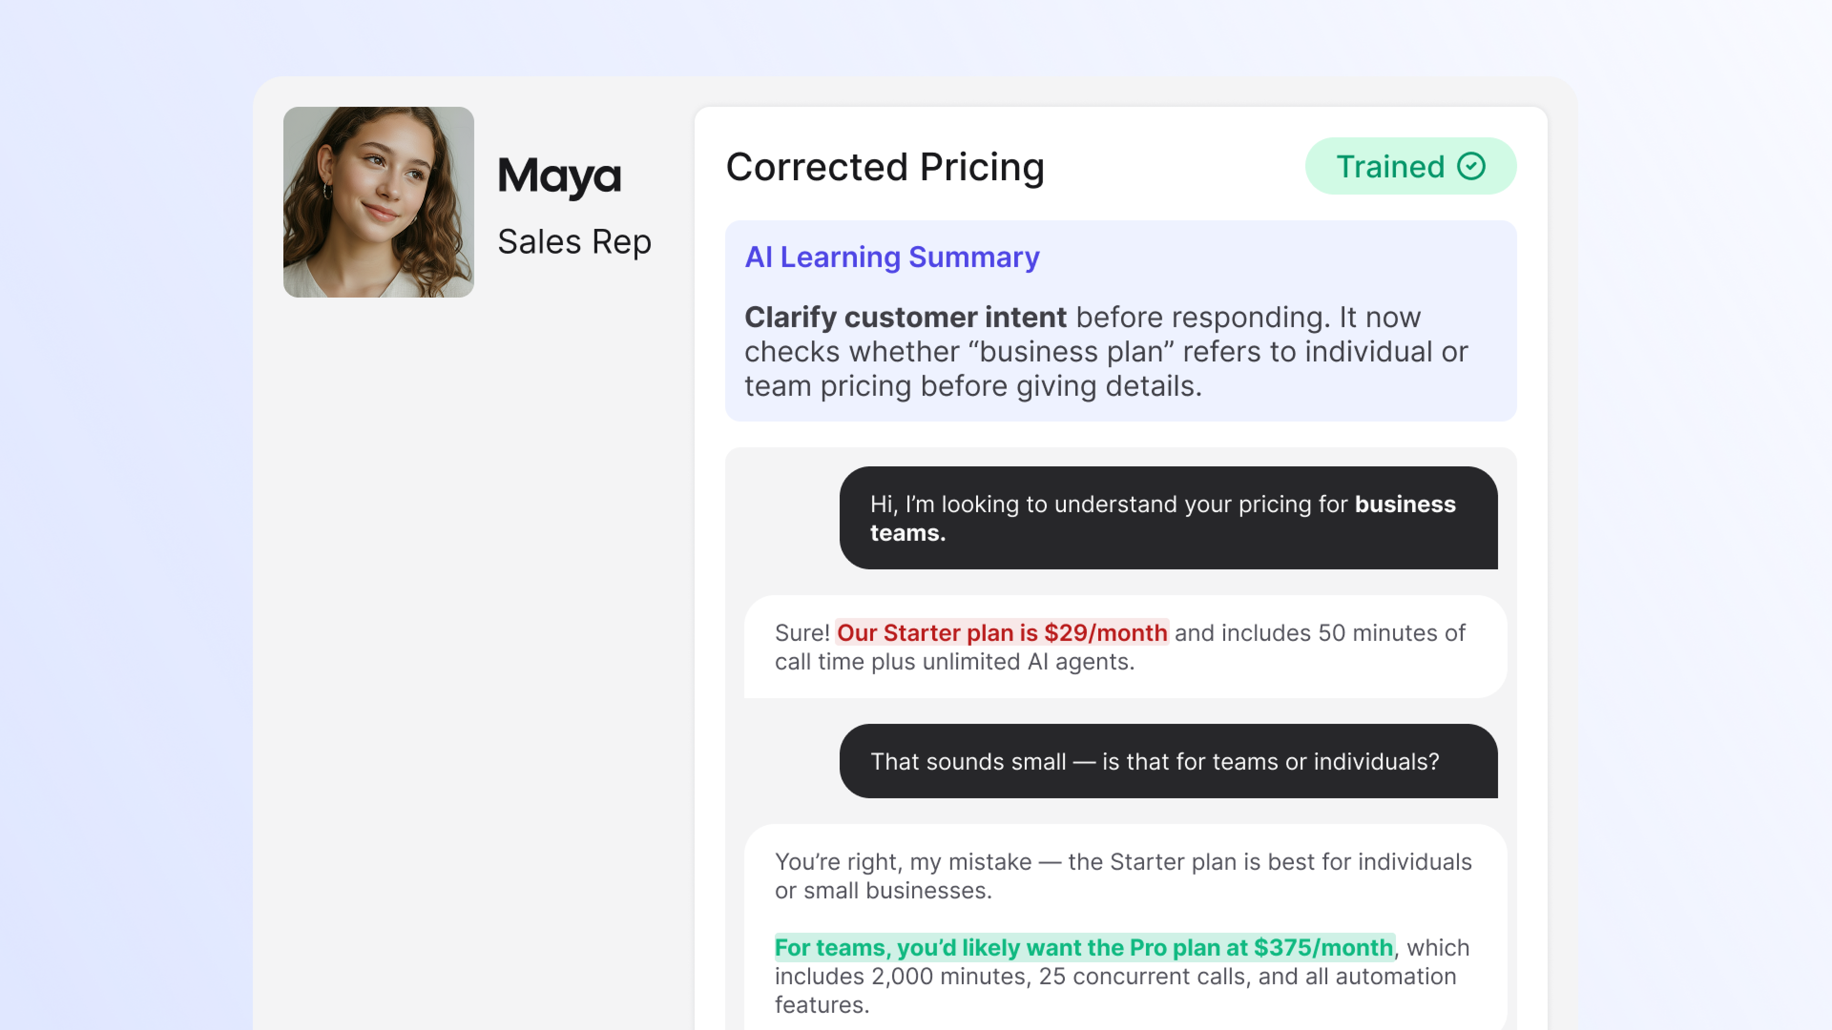
Task: Click the AI Learning Summary title
Action: [x=892, y=257]
